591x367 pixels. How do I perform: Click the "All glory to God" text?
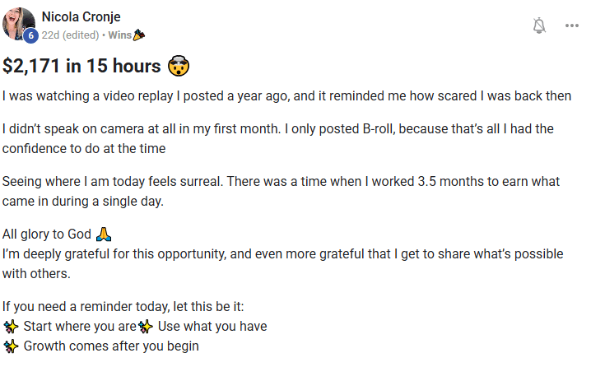[x=47, y=234]
